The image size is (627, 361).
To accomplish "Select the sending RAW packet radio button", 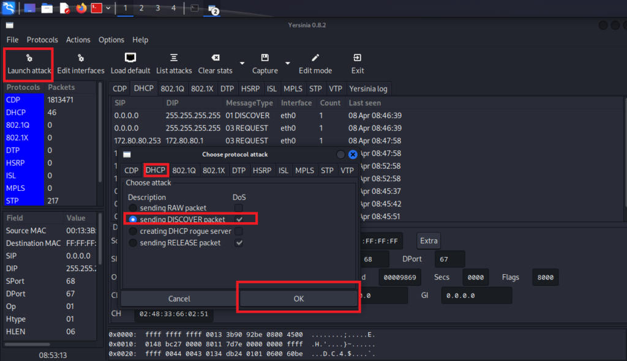I will coord(133,208).
